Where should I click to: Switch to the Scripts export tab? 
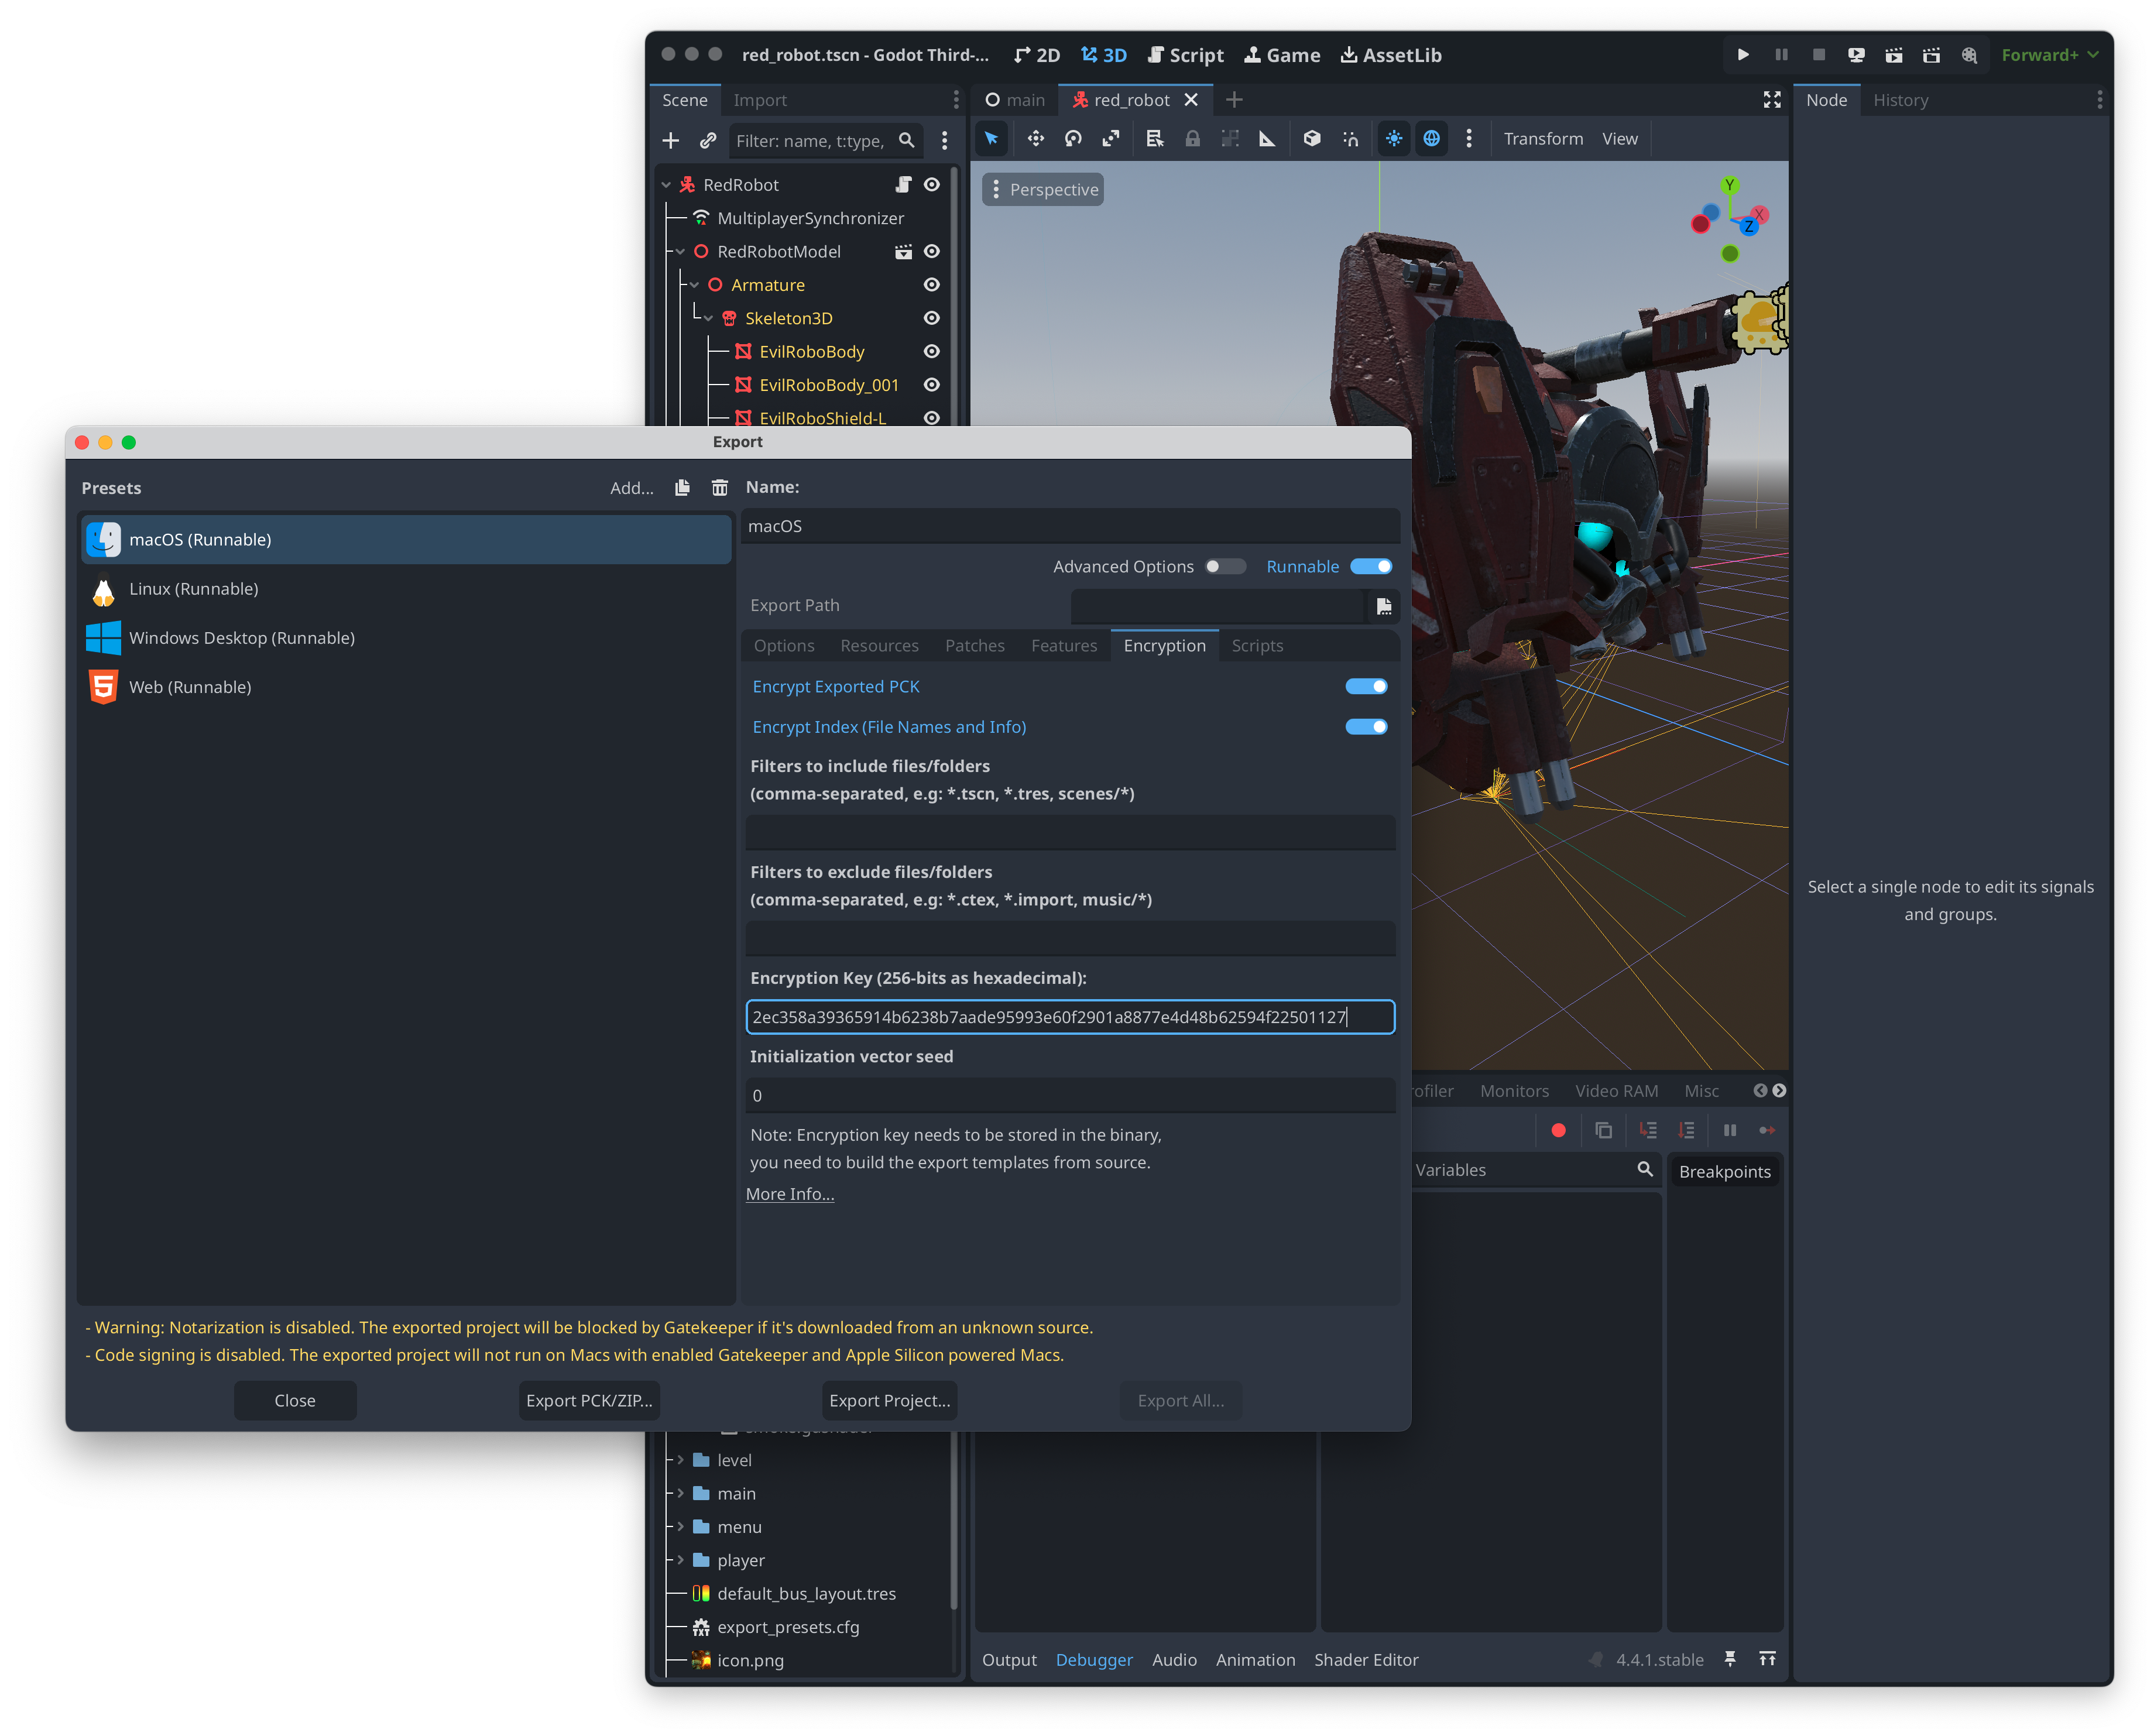[x=1257, y=646]
